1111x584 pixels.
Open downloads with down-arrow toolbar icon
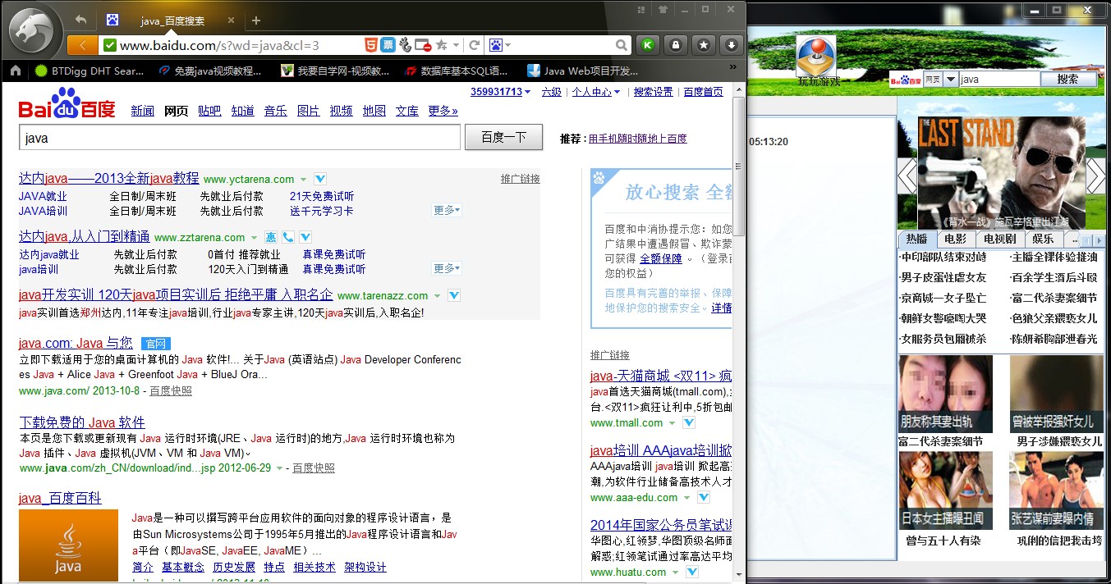tap(731, 45)
